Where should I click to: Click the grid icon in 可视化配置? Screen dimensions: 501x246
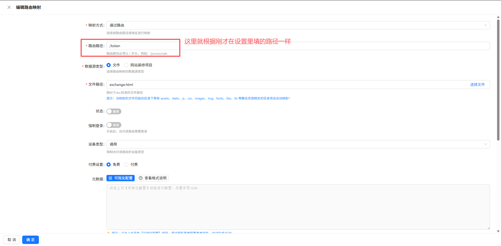(x=110, y=178)
